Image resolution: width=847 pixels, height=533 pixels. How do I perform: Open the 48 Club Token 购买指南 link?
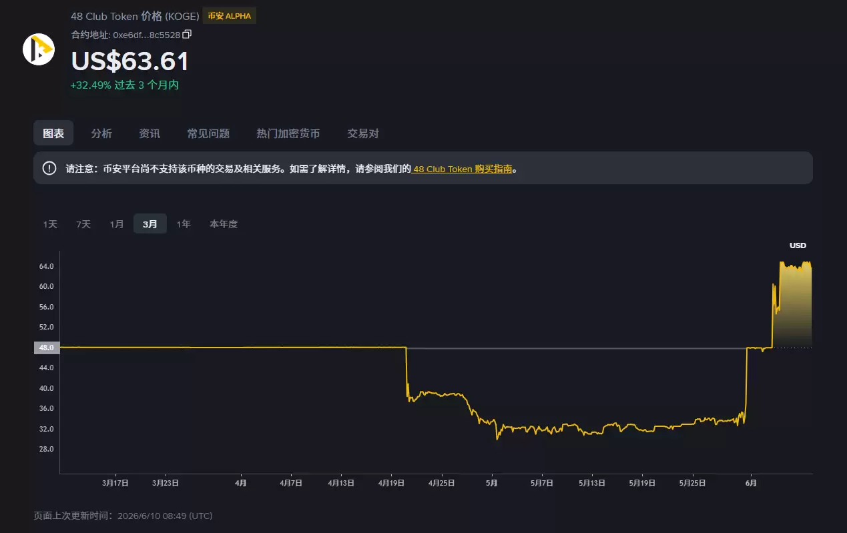[463, 169]
